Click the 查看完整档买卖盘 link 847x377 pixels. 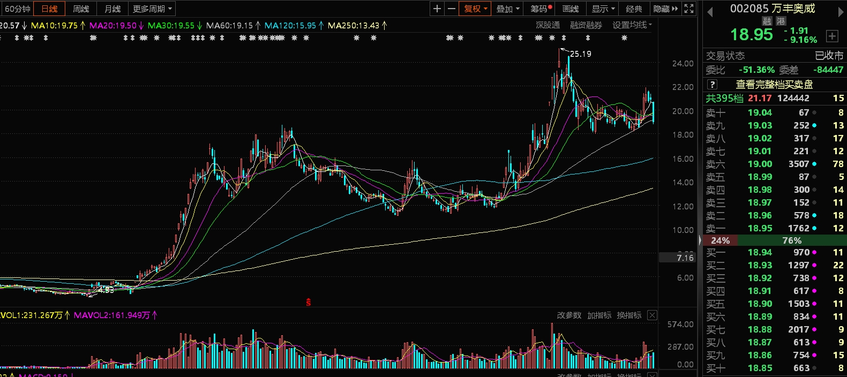coord(774,84)
